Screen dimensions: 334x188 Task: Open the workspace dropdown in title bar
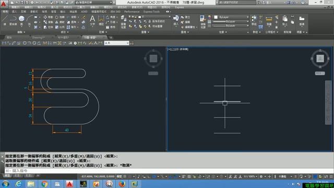(94, 3)
